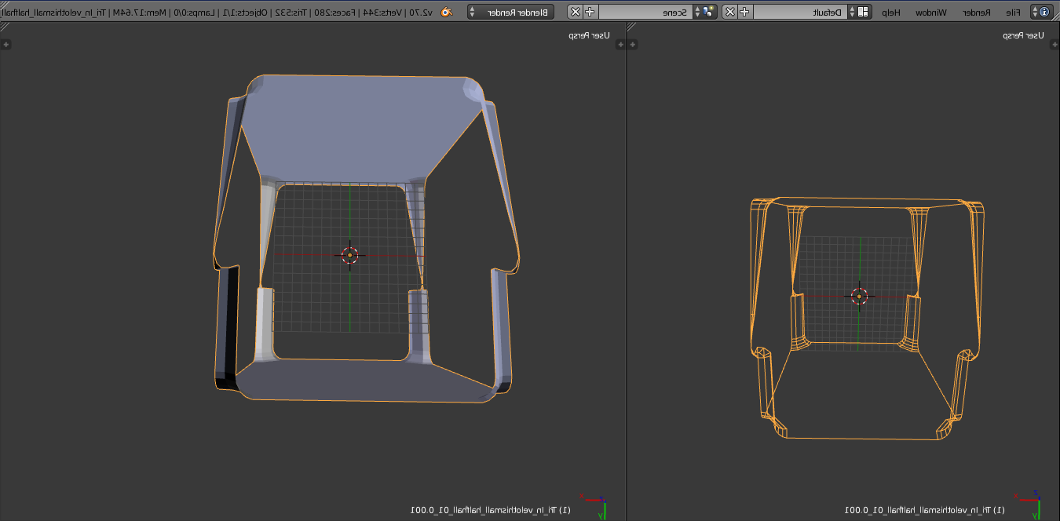
Task: Click the 3D cursor in the wireframe viewport
Action: coord(859,296)
